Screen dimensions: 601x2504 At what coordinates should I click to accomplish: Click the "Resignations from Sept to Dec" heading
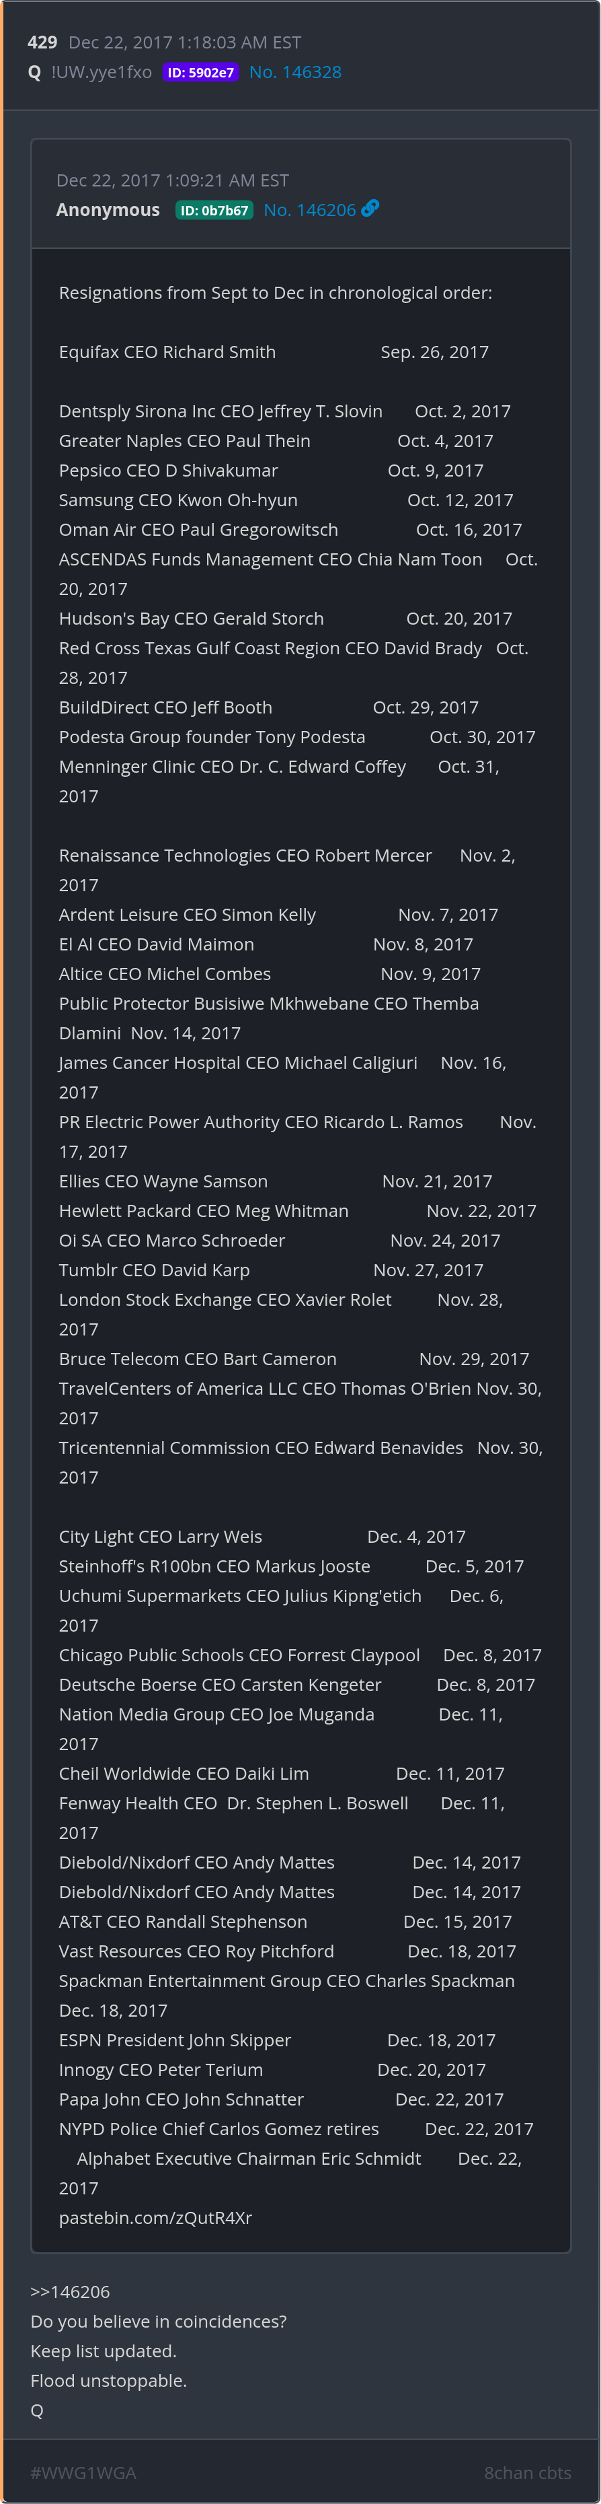click(275, 293)
